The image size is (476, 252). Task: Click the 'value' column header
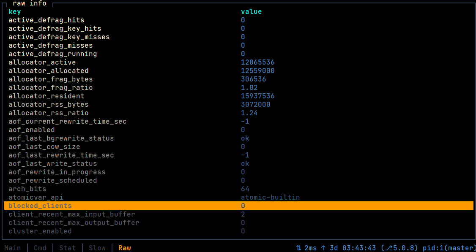[252, 12]
